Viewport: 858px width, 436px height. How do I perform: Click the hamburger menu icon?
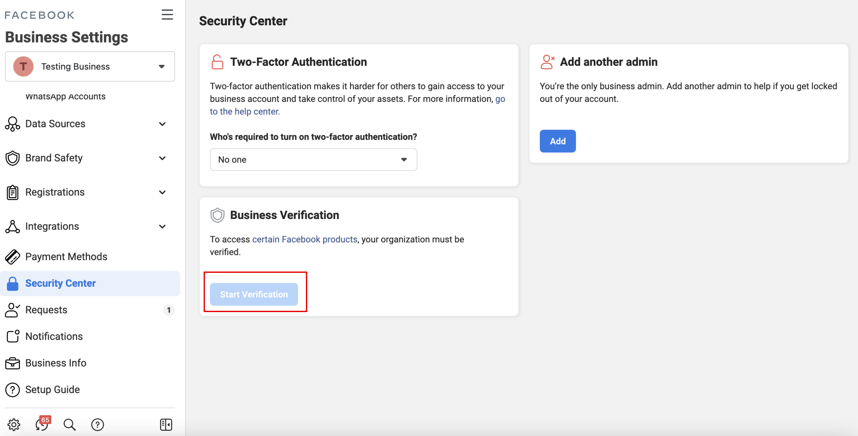[167, 15]
